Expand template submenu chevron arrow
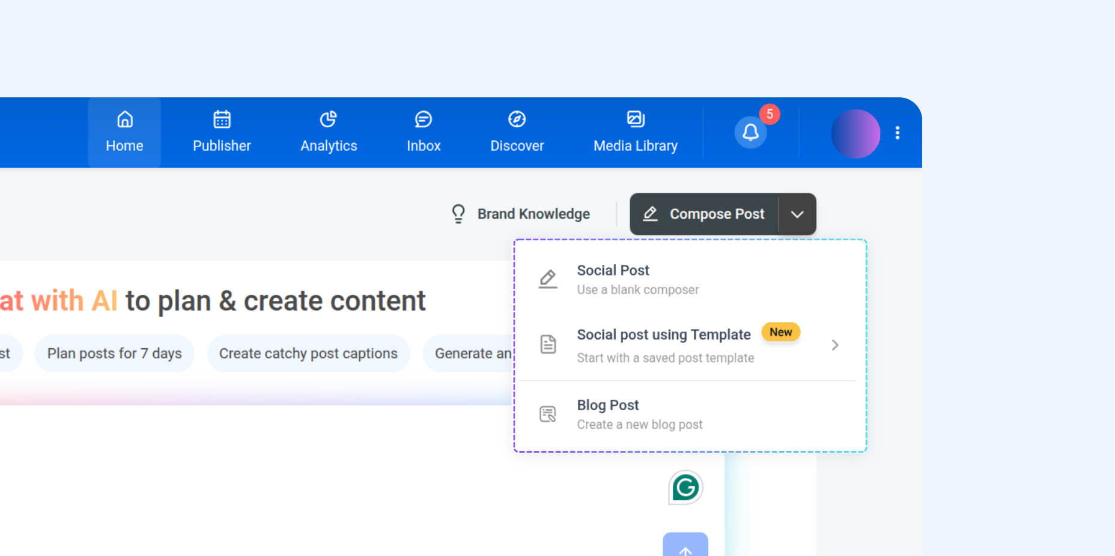This screenshot has width=1115, height=556. pyautogui.click(x=834, y=345)
